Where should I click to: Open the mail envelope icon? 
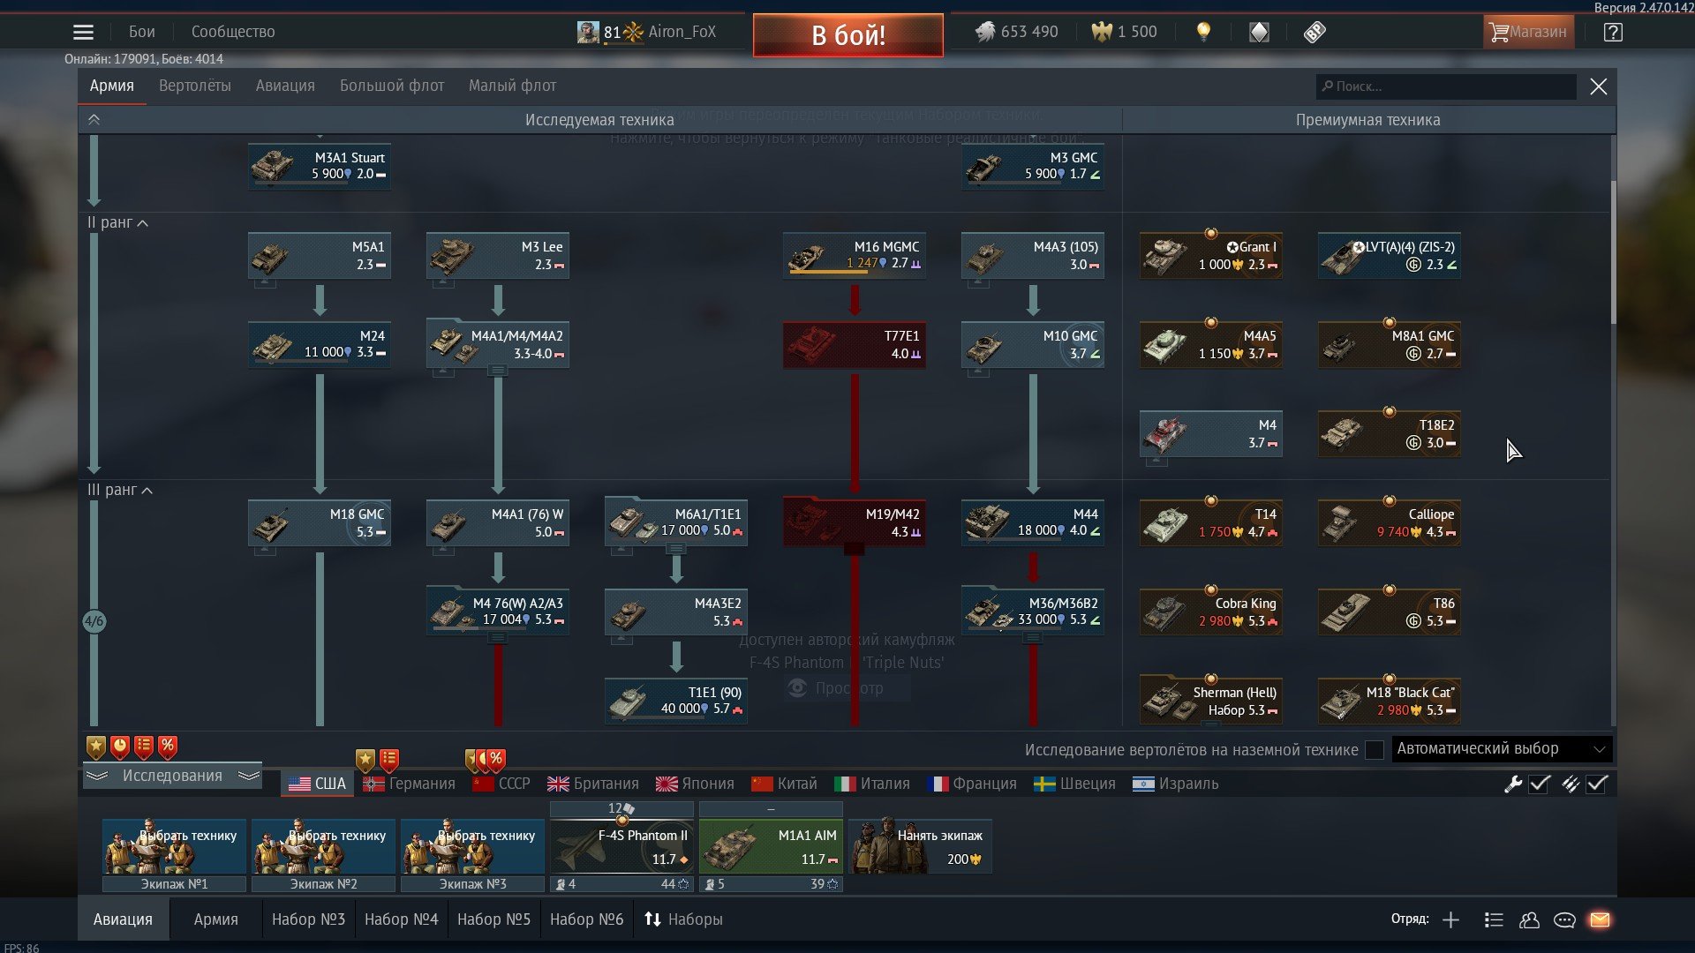pos(1600,919)
